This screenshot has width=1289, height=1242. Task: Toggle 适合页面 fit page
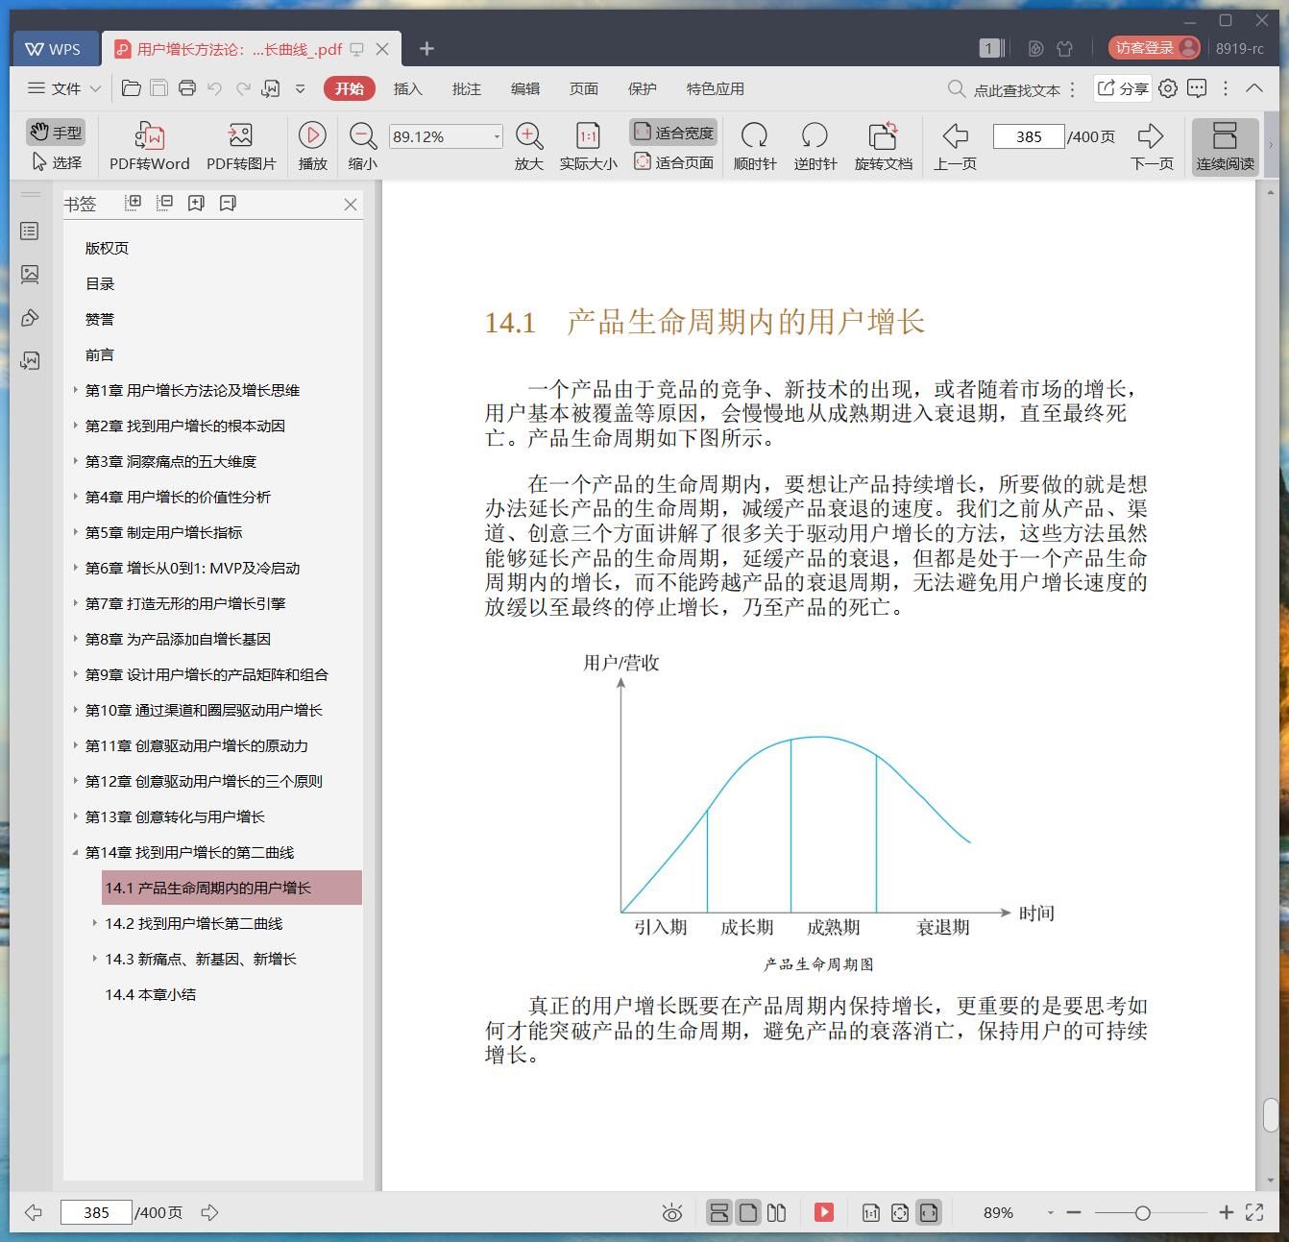[673, 162]
